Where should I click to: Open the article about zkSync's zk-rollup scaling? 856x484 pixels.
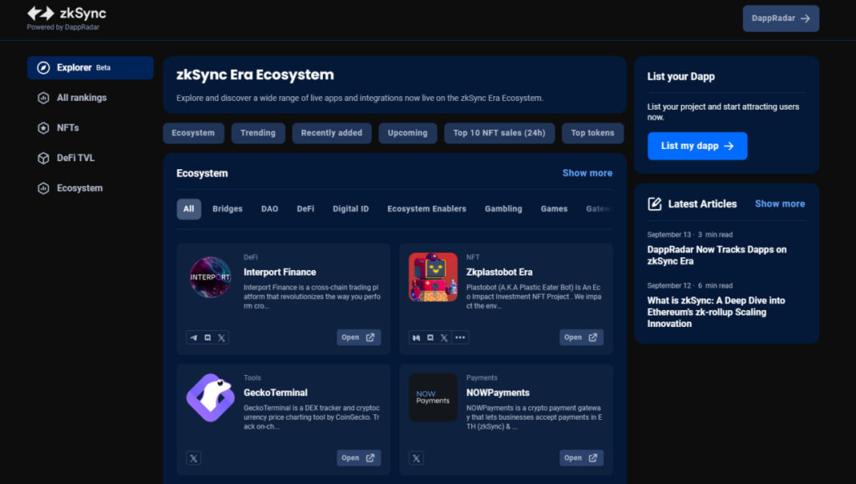click(x=725, y=312)
